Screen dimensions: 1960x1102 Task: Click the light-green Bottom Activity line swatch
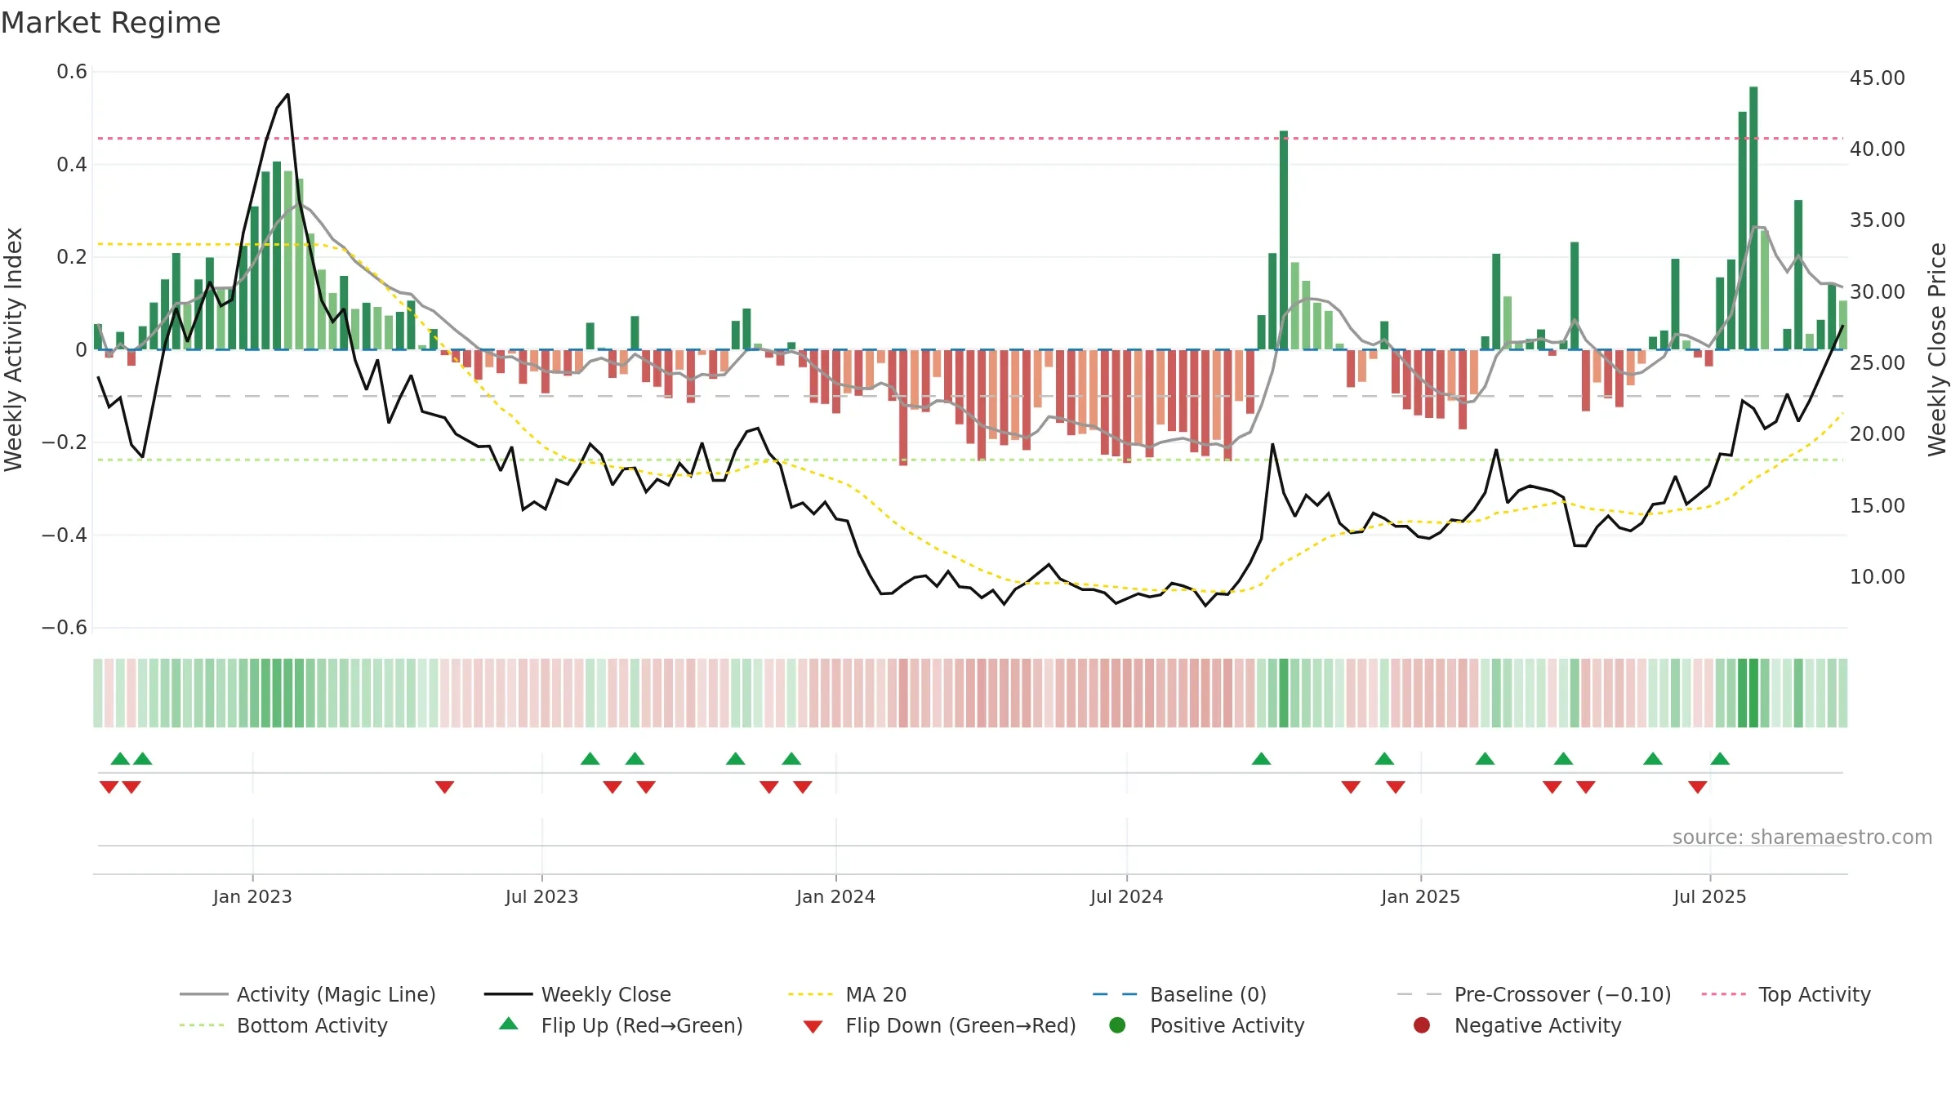201,1025
